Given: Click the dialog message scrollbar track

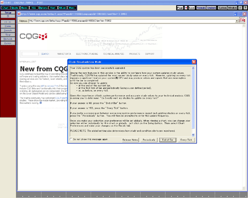Looking at the screenshot, I should (x=193, y=131).
